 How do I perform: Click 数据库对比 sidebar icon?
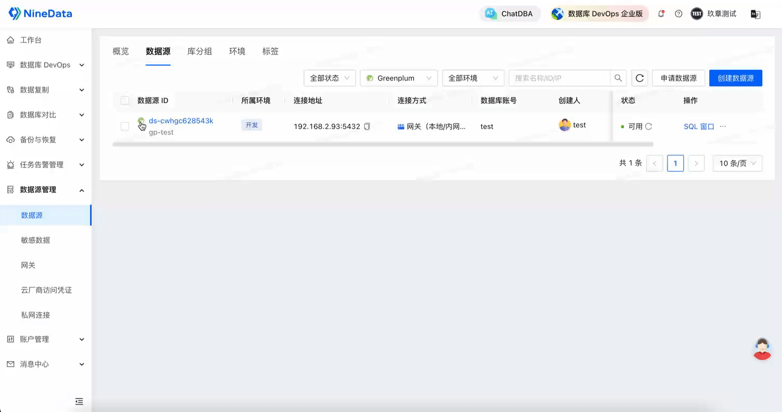[x=10, y=115]
